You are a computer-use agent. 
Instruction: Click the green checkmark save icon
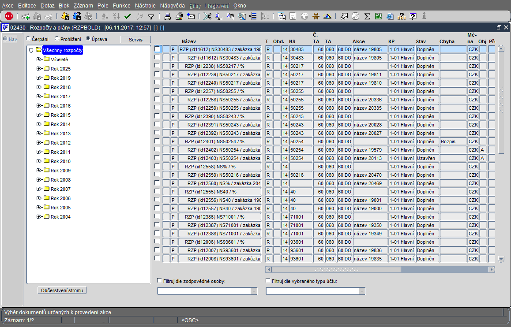(x=128, y=16)
